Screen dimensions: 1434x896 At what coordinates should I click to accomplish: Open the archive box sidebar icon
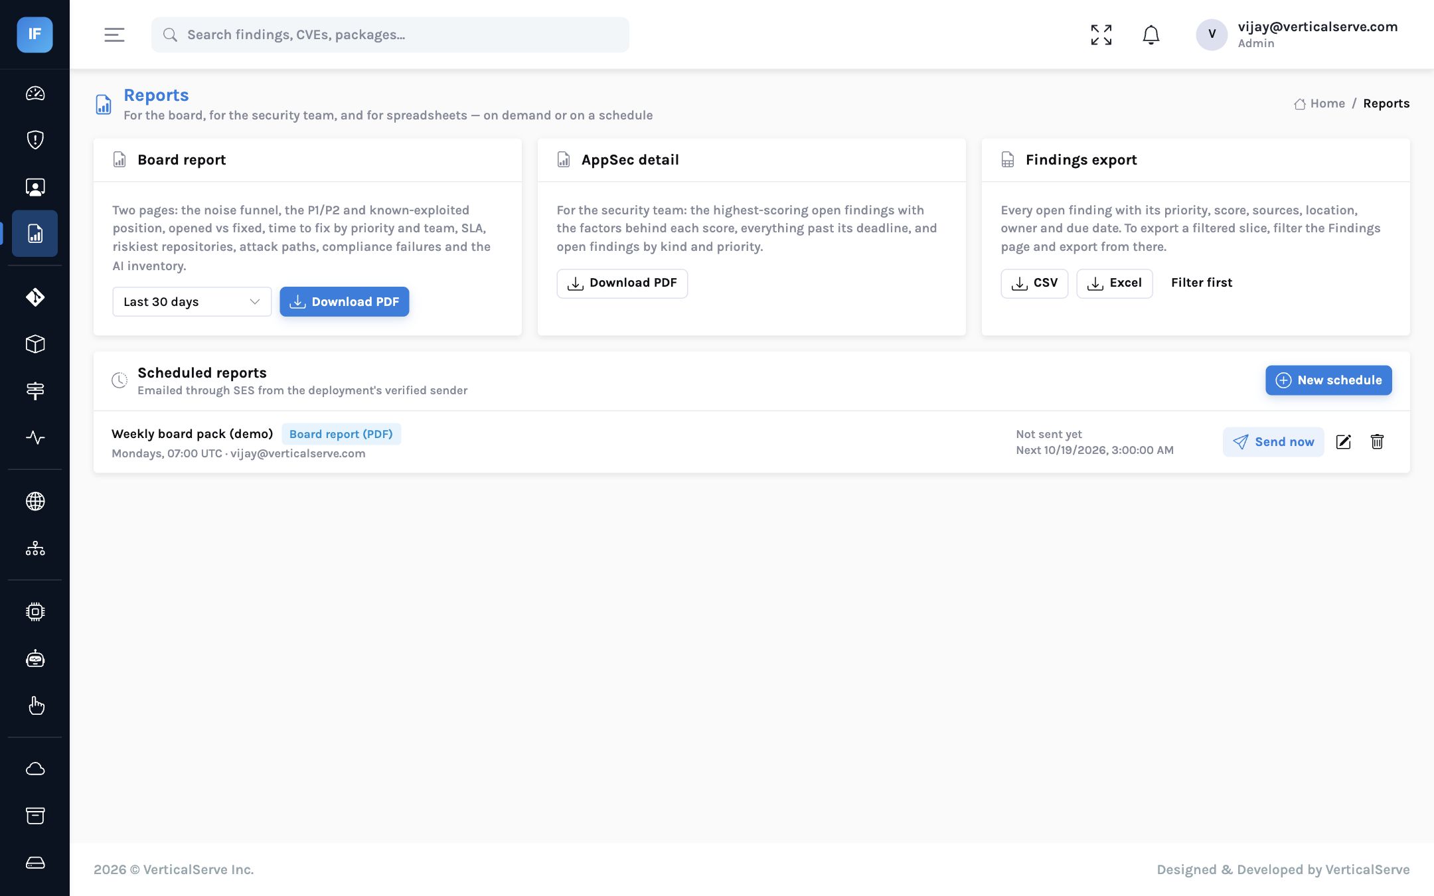click(35, 816)
